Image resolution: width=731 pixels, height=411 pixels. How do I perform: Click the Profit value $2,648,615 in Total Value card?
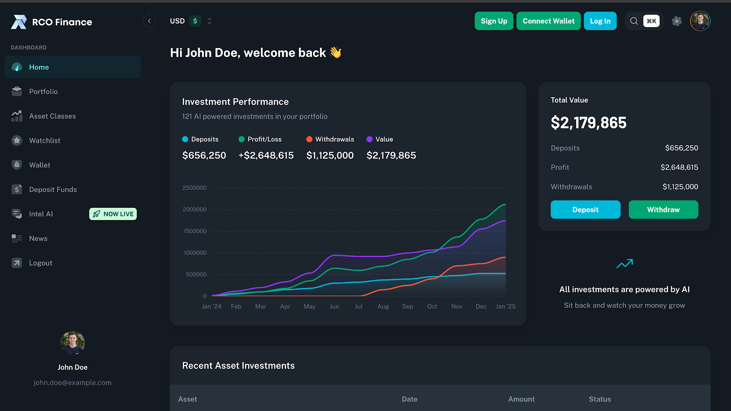[679, 167]
